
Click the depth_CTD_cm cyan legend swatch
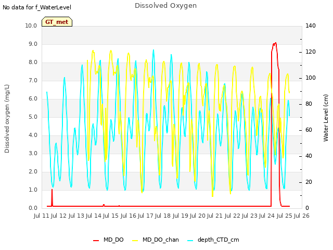coord(190,241)
